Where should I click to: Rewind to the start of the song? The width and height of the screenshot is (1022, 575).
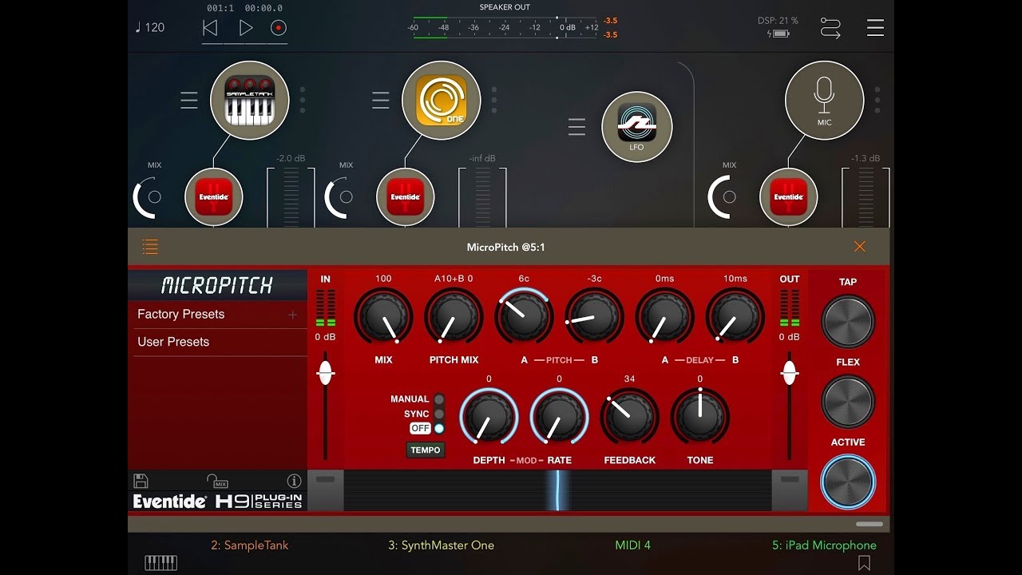coord(210,28)
